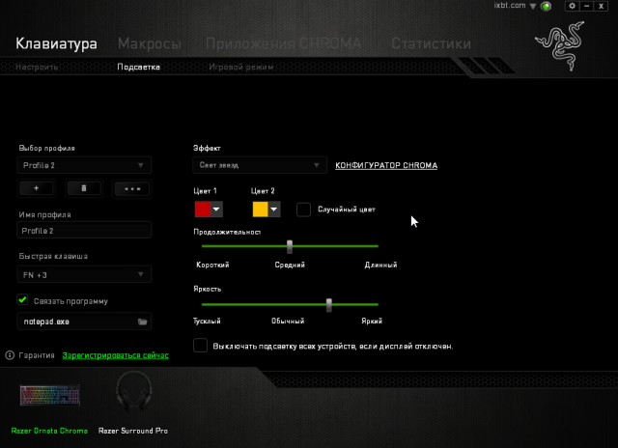The width and height of the screenshot is (618, 448).
Task: Select the Razer Surround Pro headset device
Action: click(x=133, y=395)
